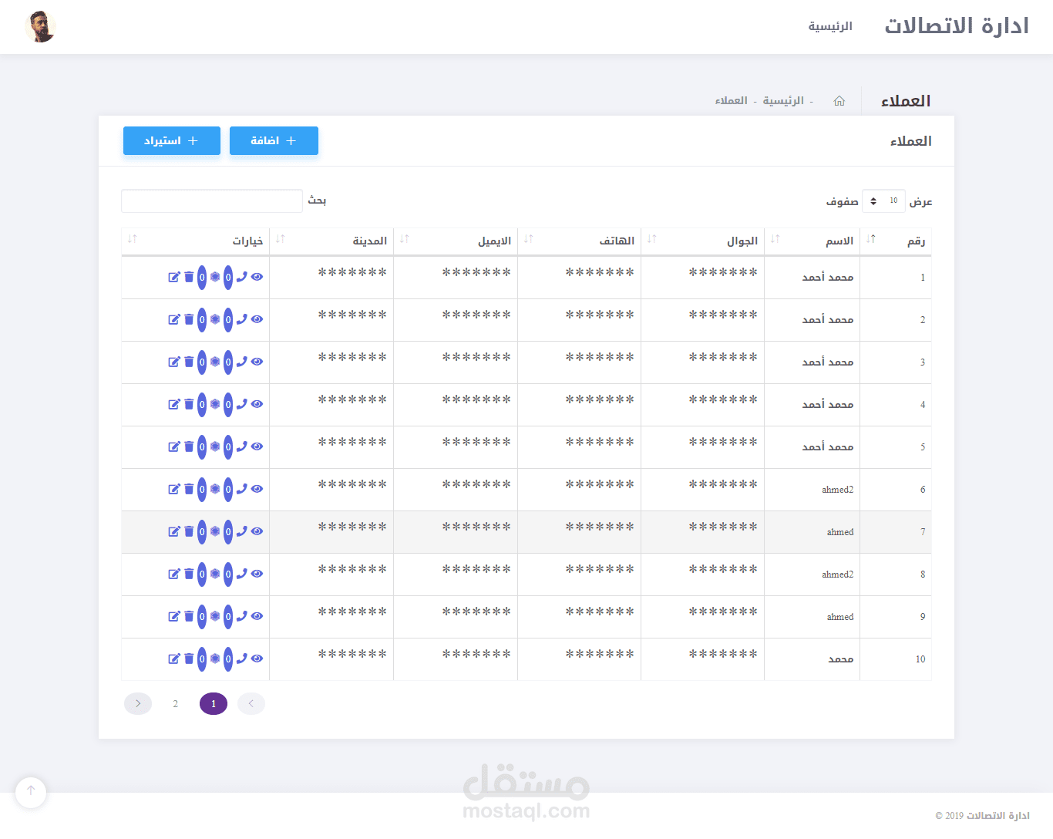Click phone icon in row 5
Viewport: 1053px width, 839px height.
point(241,446)
